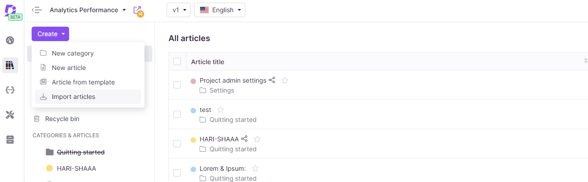Open the Drive storage icon in sidebar
This screenshot has width=588, height=182.
[10, 140]
